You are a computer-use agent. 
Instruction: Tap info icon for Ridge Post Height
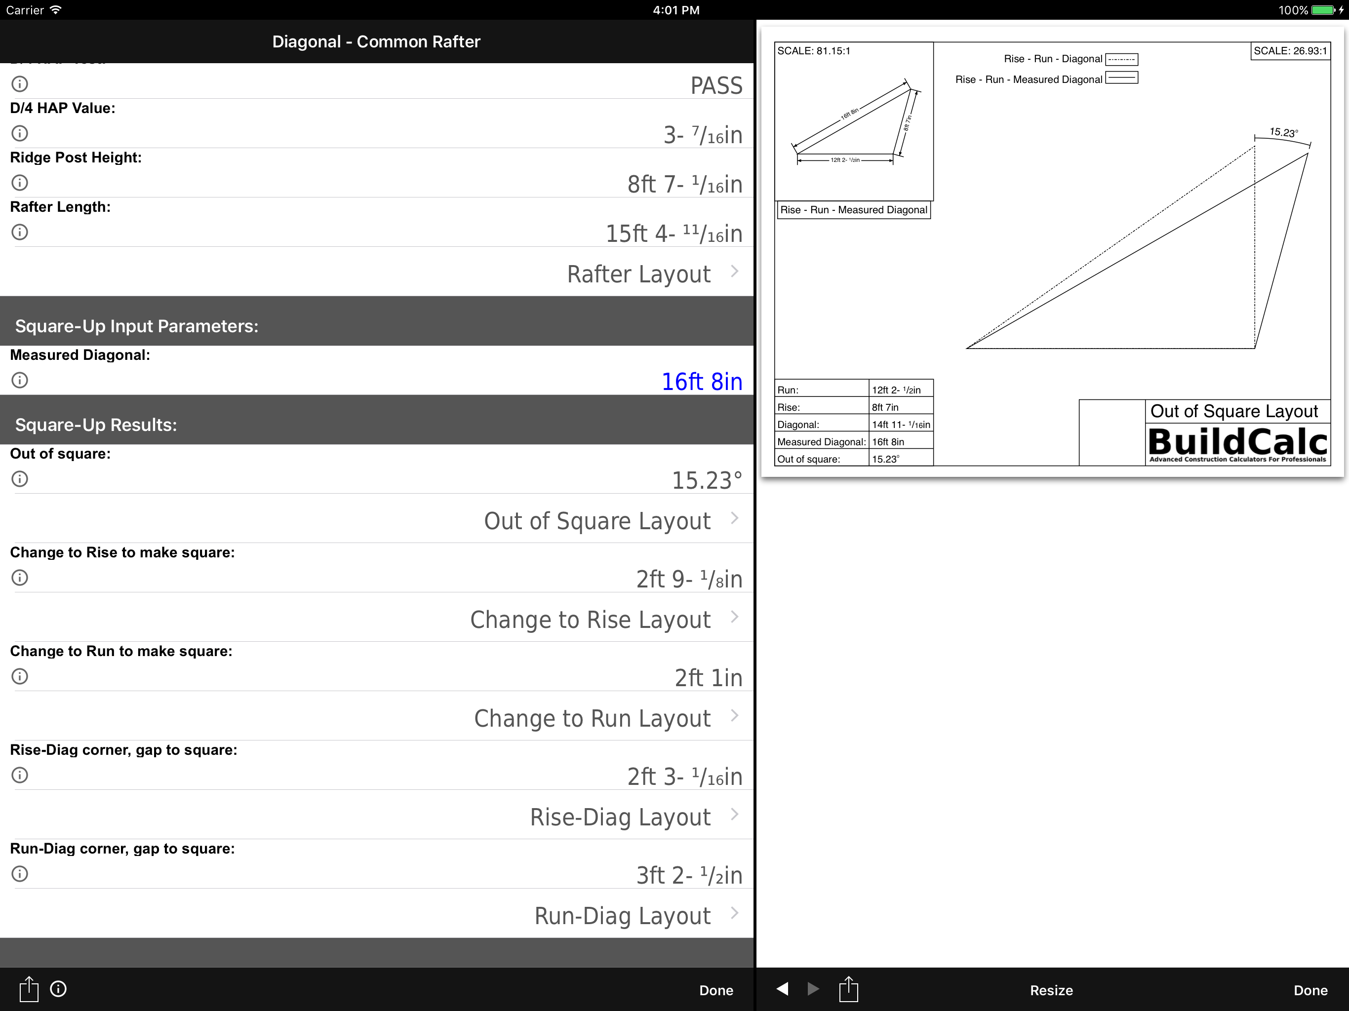tap(20, 182)
